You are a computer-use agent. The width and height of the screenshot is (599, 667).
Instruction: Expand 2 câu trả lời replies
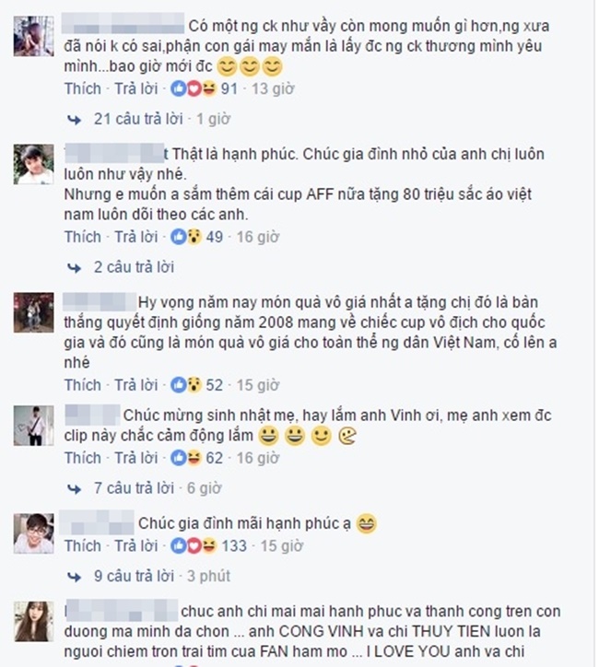point(134,267)
